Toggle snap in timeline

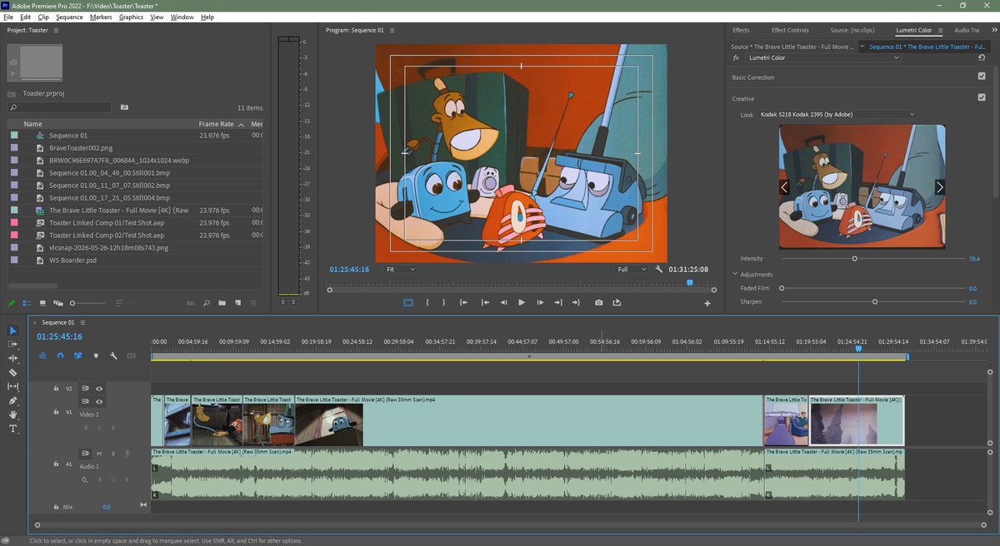point(60,355)
